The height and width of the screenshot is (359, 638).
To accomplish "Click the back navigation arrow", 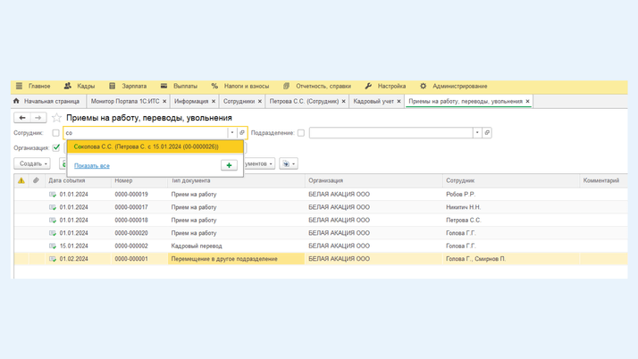I will click(x=22, y=118).
